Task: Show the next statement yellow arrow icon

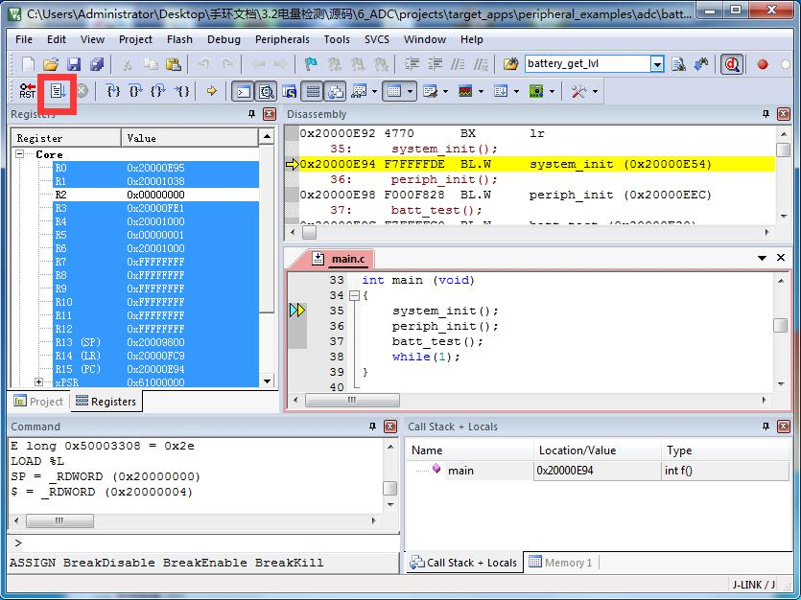Action: [211, 91]
